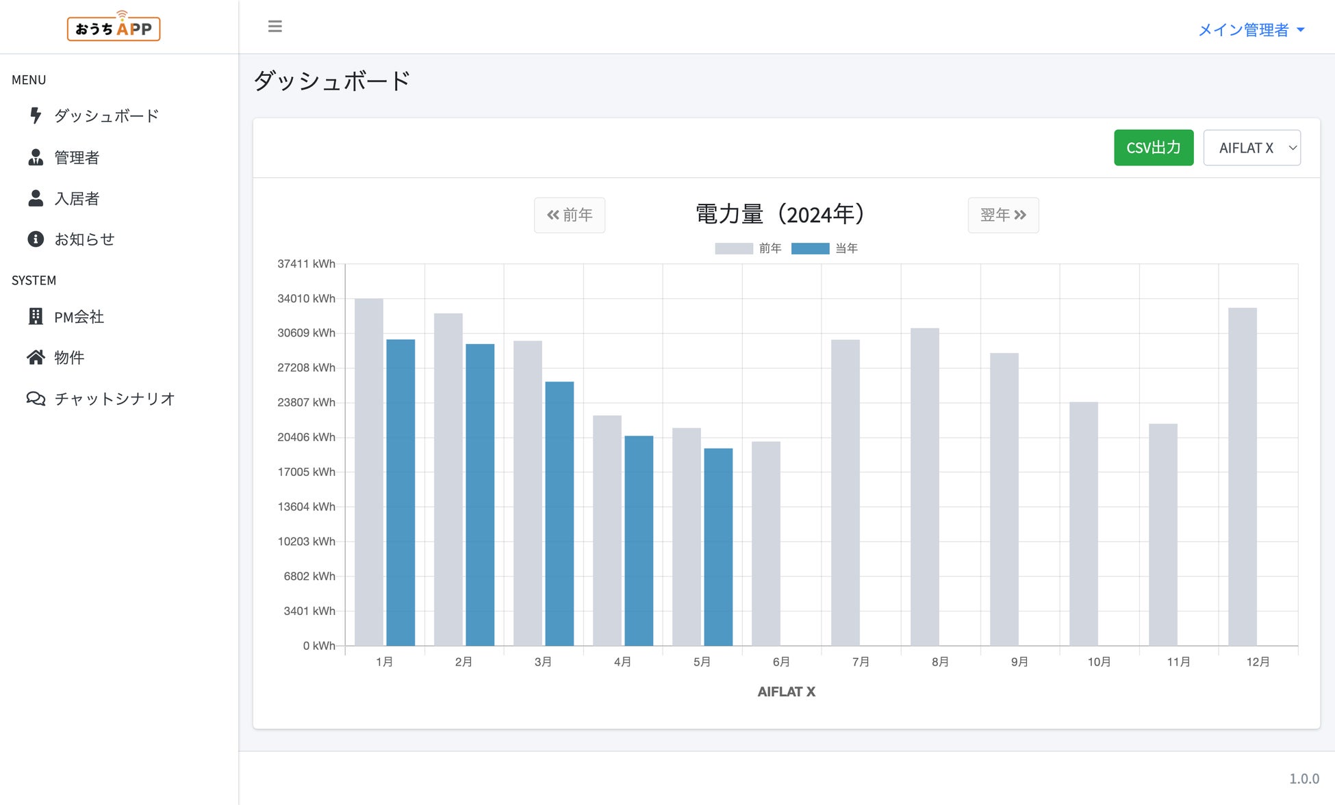The height and width of the screenshot is (805, 1335).
Task: Open チャットシナリオ menu item
Action: coord(114,399)
